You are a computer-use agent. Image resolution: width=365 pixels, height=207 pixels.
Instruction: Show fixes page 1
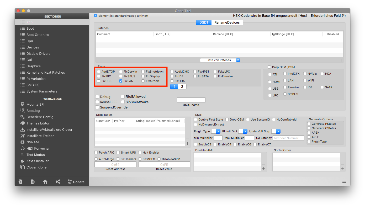tap(174, 86)
